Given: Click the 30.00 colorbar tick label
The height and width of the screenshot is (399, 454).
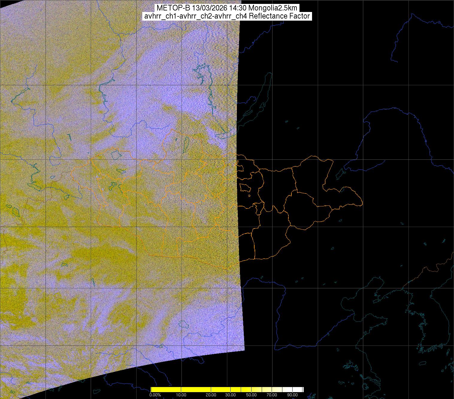Looking at the screenshot, I should coord(230,395).
